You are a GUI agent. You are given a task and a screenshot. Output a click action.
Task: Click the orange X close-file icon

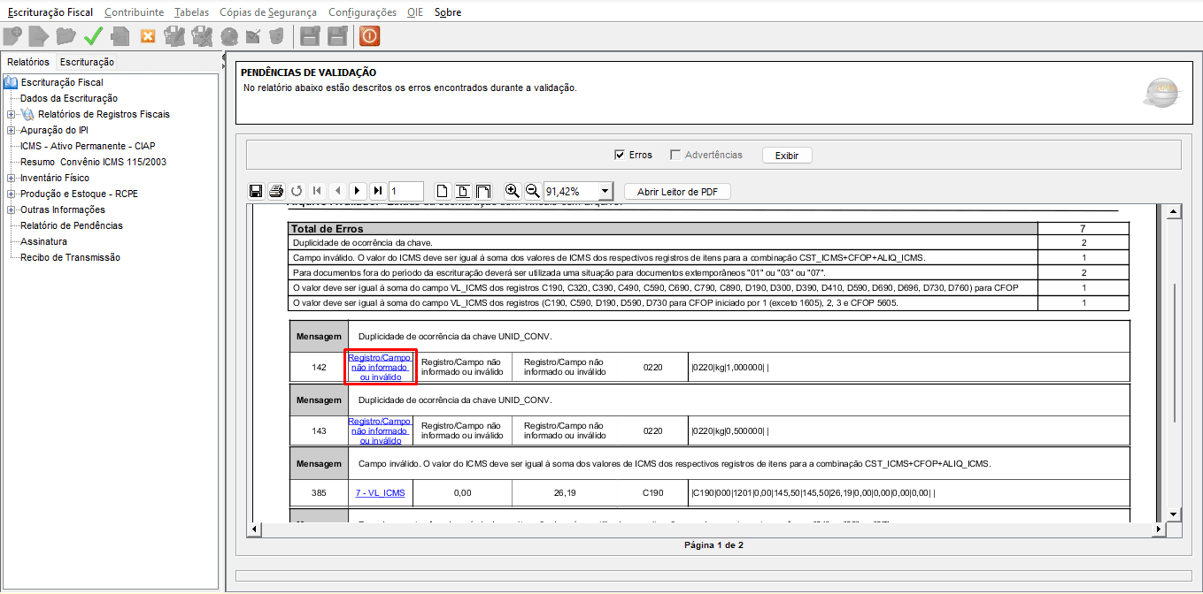click(148, 36)
